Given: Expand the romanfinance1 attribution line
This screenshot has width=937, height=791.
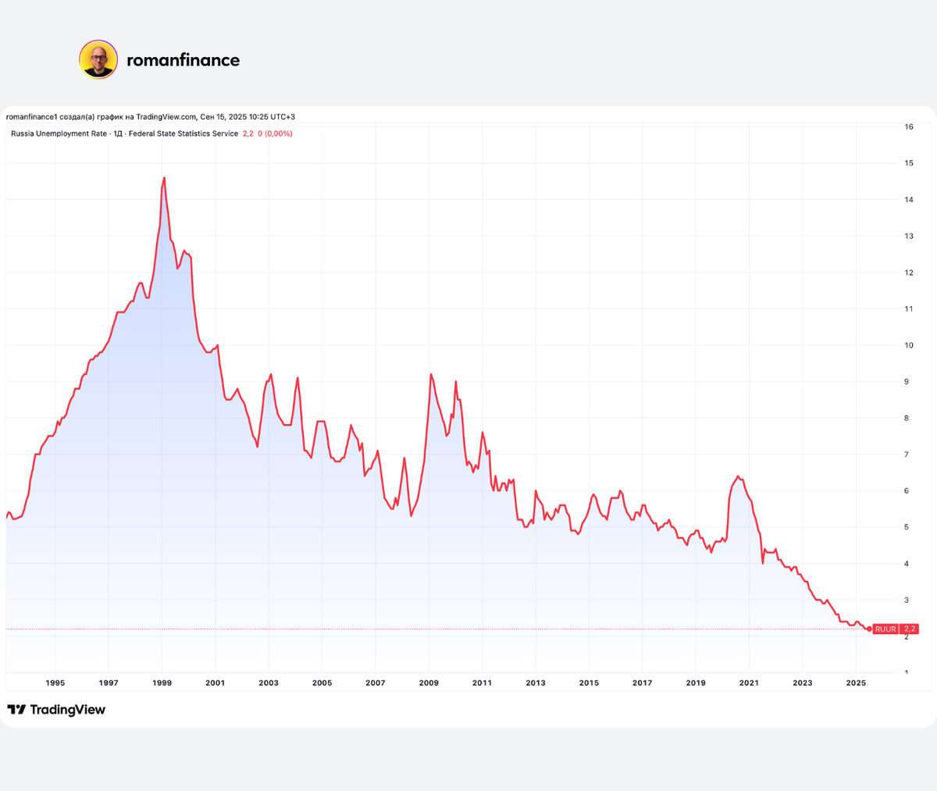Looking at the screenshot, I should [x=33, y=116].
